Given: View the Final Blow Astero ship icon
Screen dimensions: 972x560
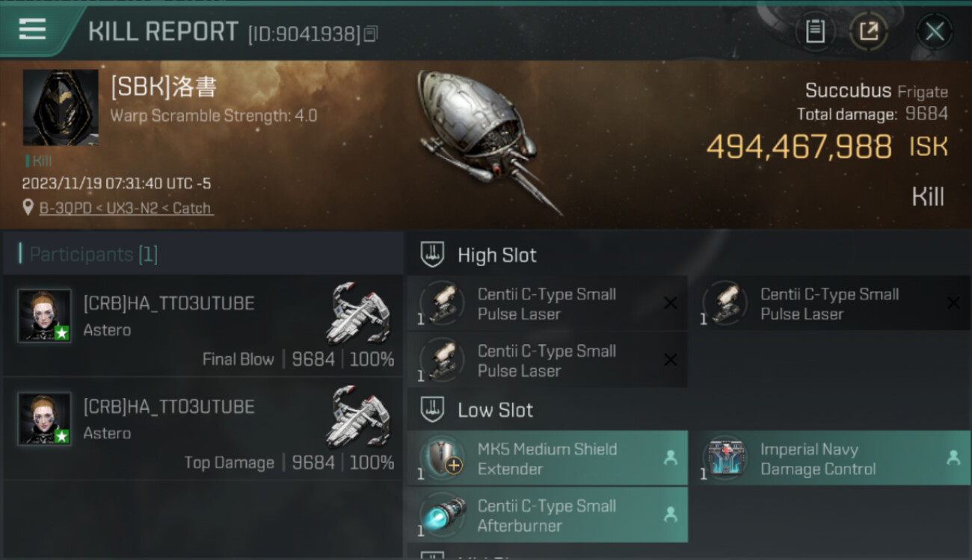Looking at the screenshot, I should [360, 313].
